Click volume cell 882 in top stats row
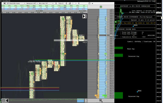163x103 pixels. click(26, 6)
